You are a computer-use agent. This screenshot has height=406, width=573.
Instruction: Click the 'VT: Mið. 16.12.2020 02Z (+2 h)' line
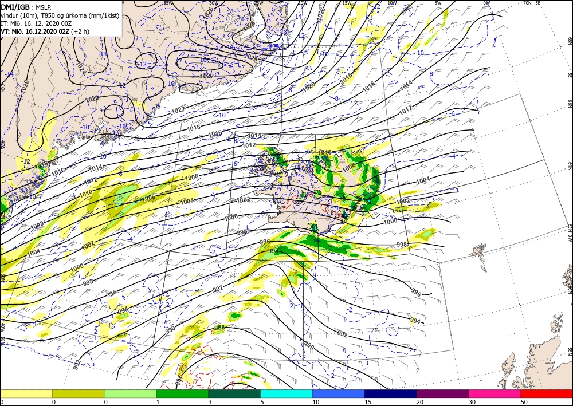pos(45,31)
